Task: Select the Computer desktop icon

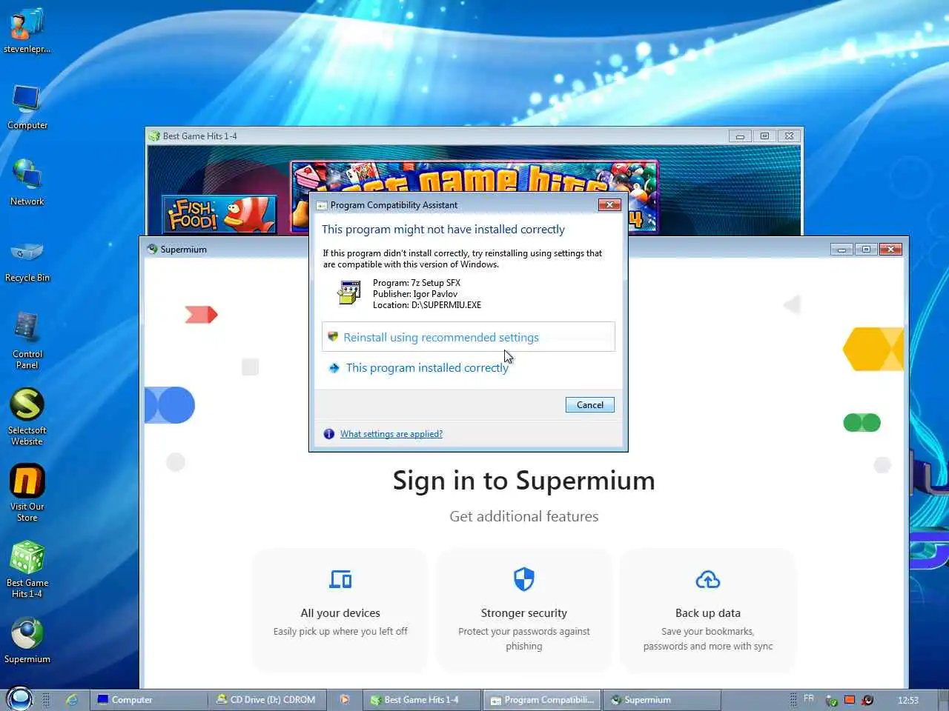Action: [x=27, y=108]
